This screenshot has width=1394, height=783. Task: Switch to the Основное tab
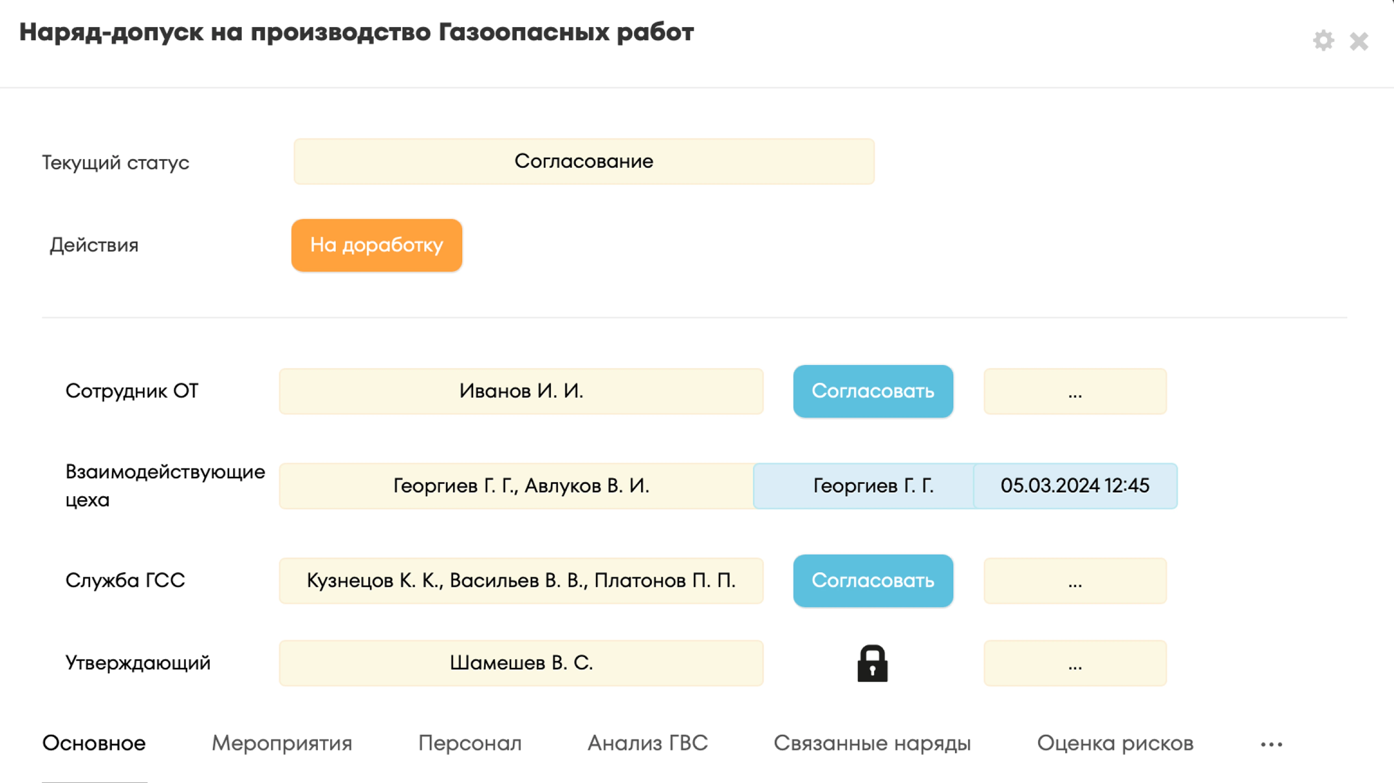coord(94,743)
